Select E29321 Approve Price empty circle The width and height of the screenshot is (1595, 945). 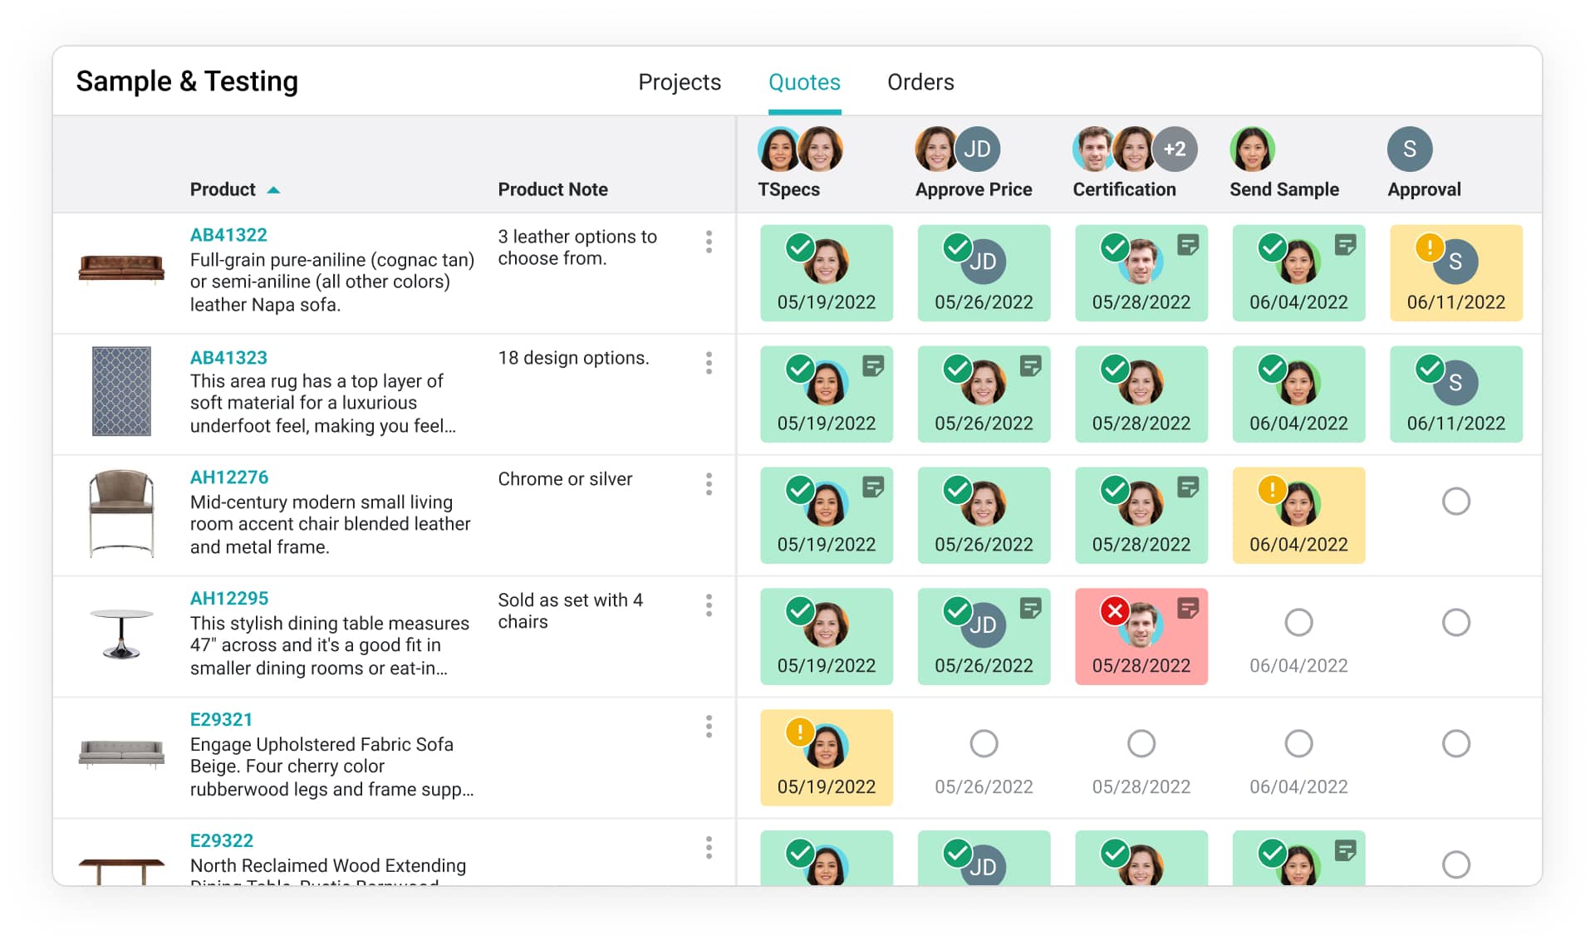click(984, 743)
